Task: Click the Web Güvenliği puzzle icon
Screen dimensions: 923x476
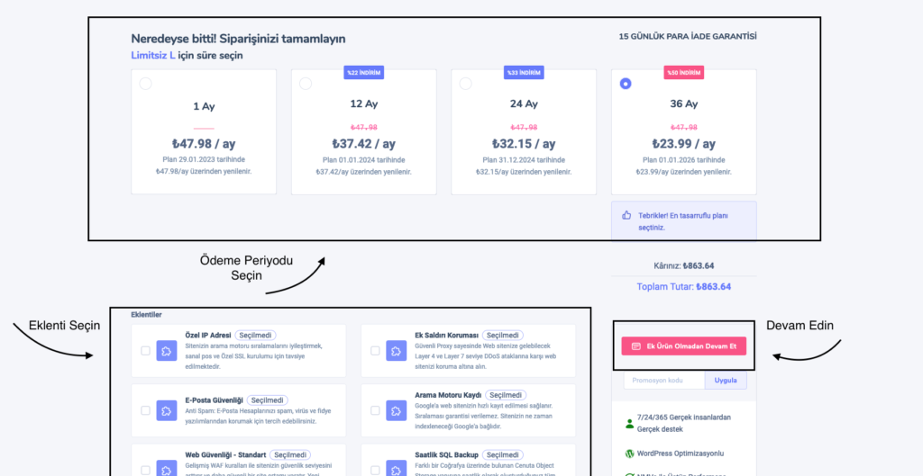Action: click(167, 469)
